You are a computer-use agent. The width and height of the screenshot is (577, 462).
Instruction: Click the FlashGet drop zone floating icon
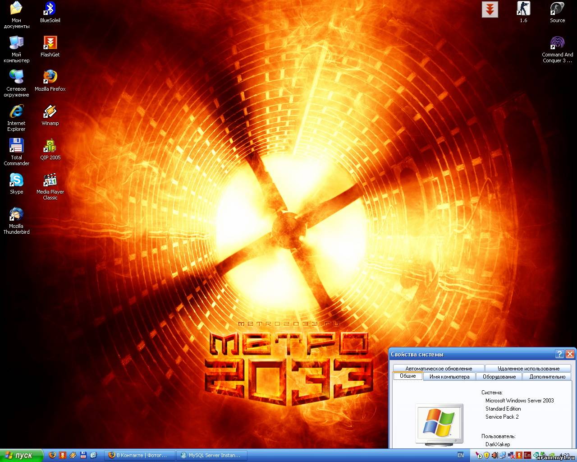coord(490,9)
